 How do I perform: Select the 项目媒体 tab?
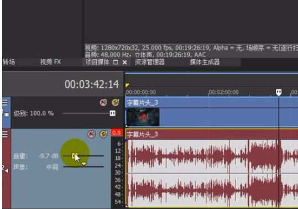point(97,62)
